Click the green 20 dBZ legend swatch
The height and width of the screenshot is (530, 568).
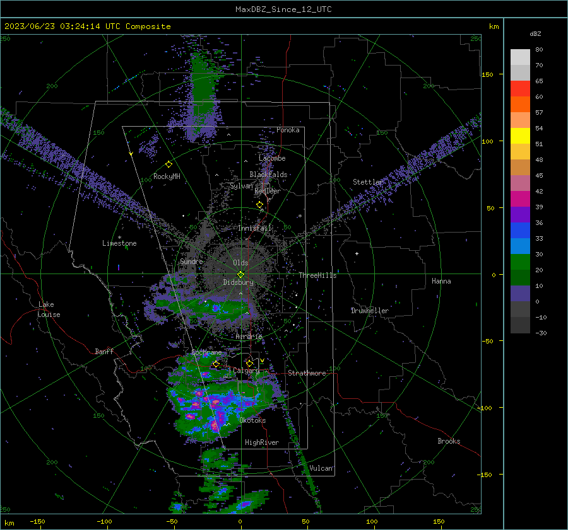point(520,262)
